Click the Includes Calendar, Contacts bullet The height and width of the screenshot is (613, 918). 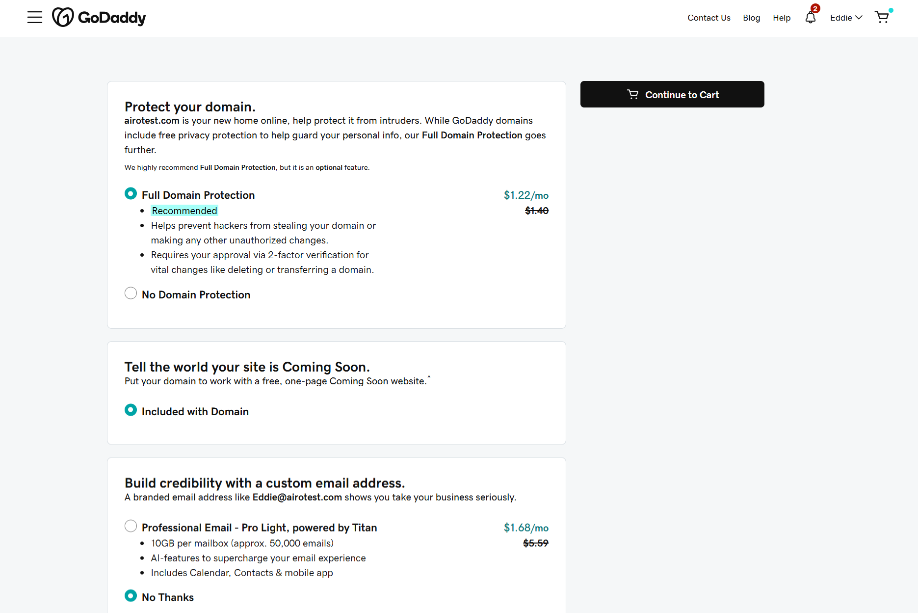(x=242, y=573)
